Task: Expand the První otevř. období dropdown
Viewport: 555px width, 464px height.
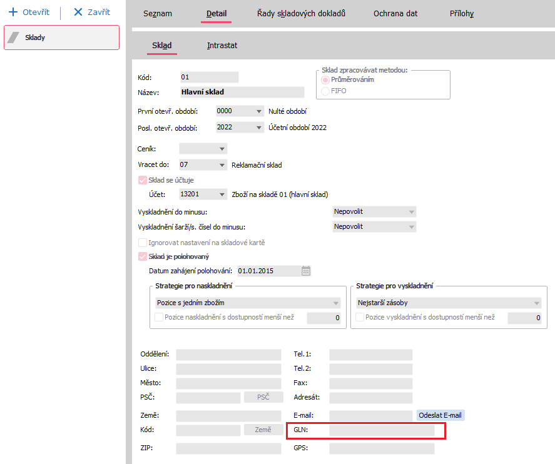Action: pyautogui.click(x=259, y=111)
